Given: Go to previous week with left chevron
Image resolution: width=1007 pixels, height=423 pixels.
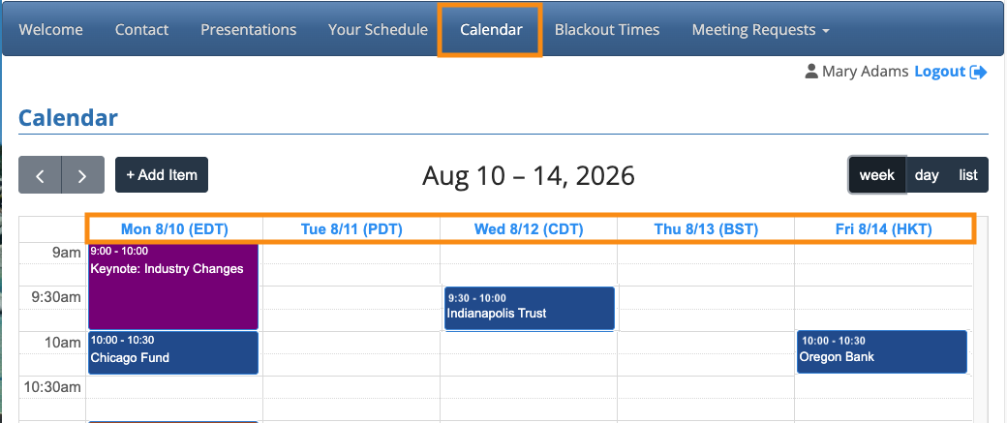Looking at the screenshot, I should pos(40,174).
